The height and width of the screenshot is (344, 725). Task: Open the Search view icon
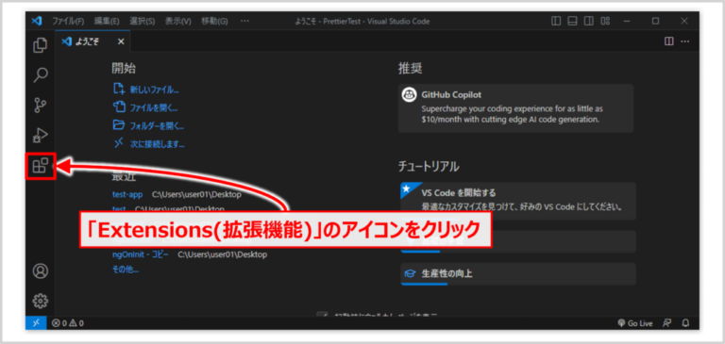pyautogui.click(x=41, y=74)
